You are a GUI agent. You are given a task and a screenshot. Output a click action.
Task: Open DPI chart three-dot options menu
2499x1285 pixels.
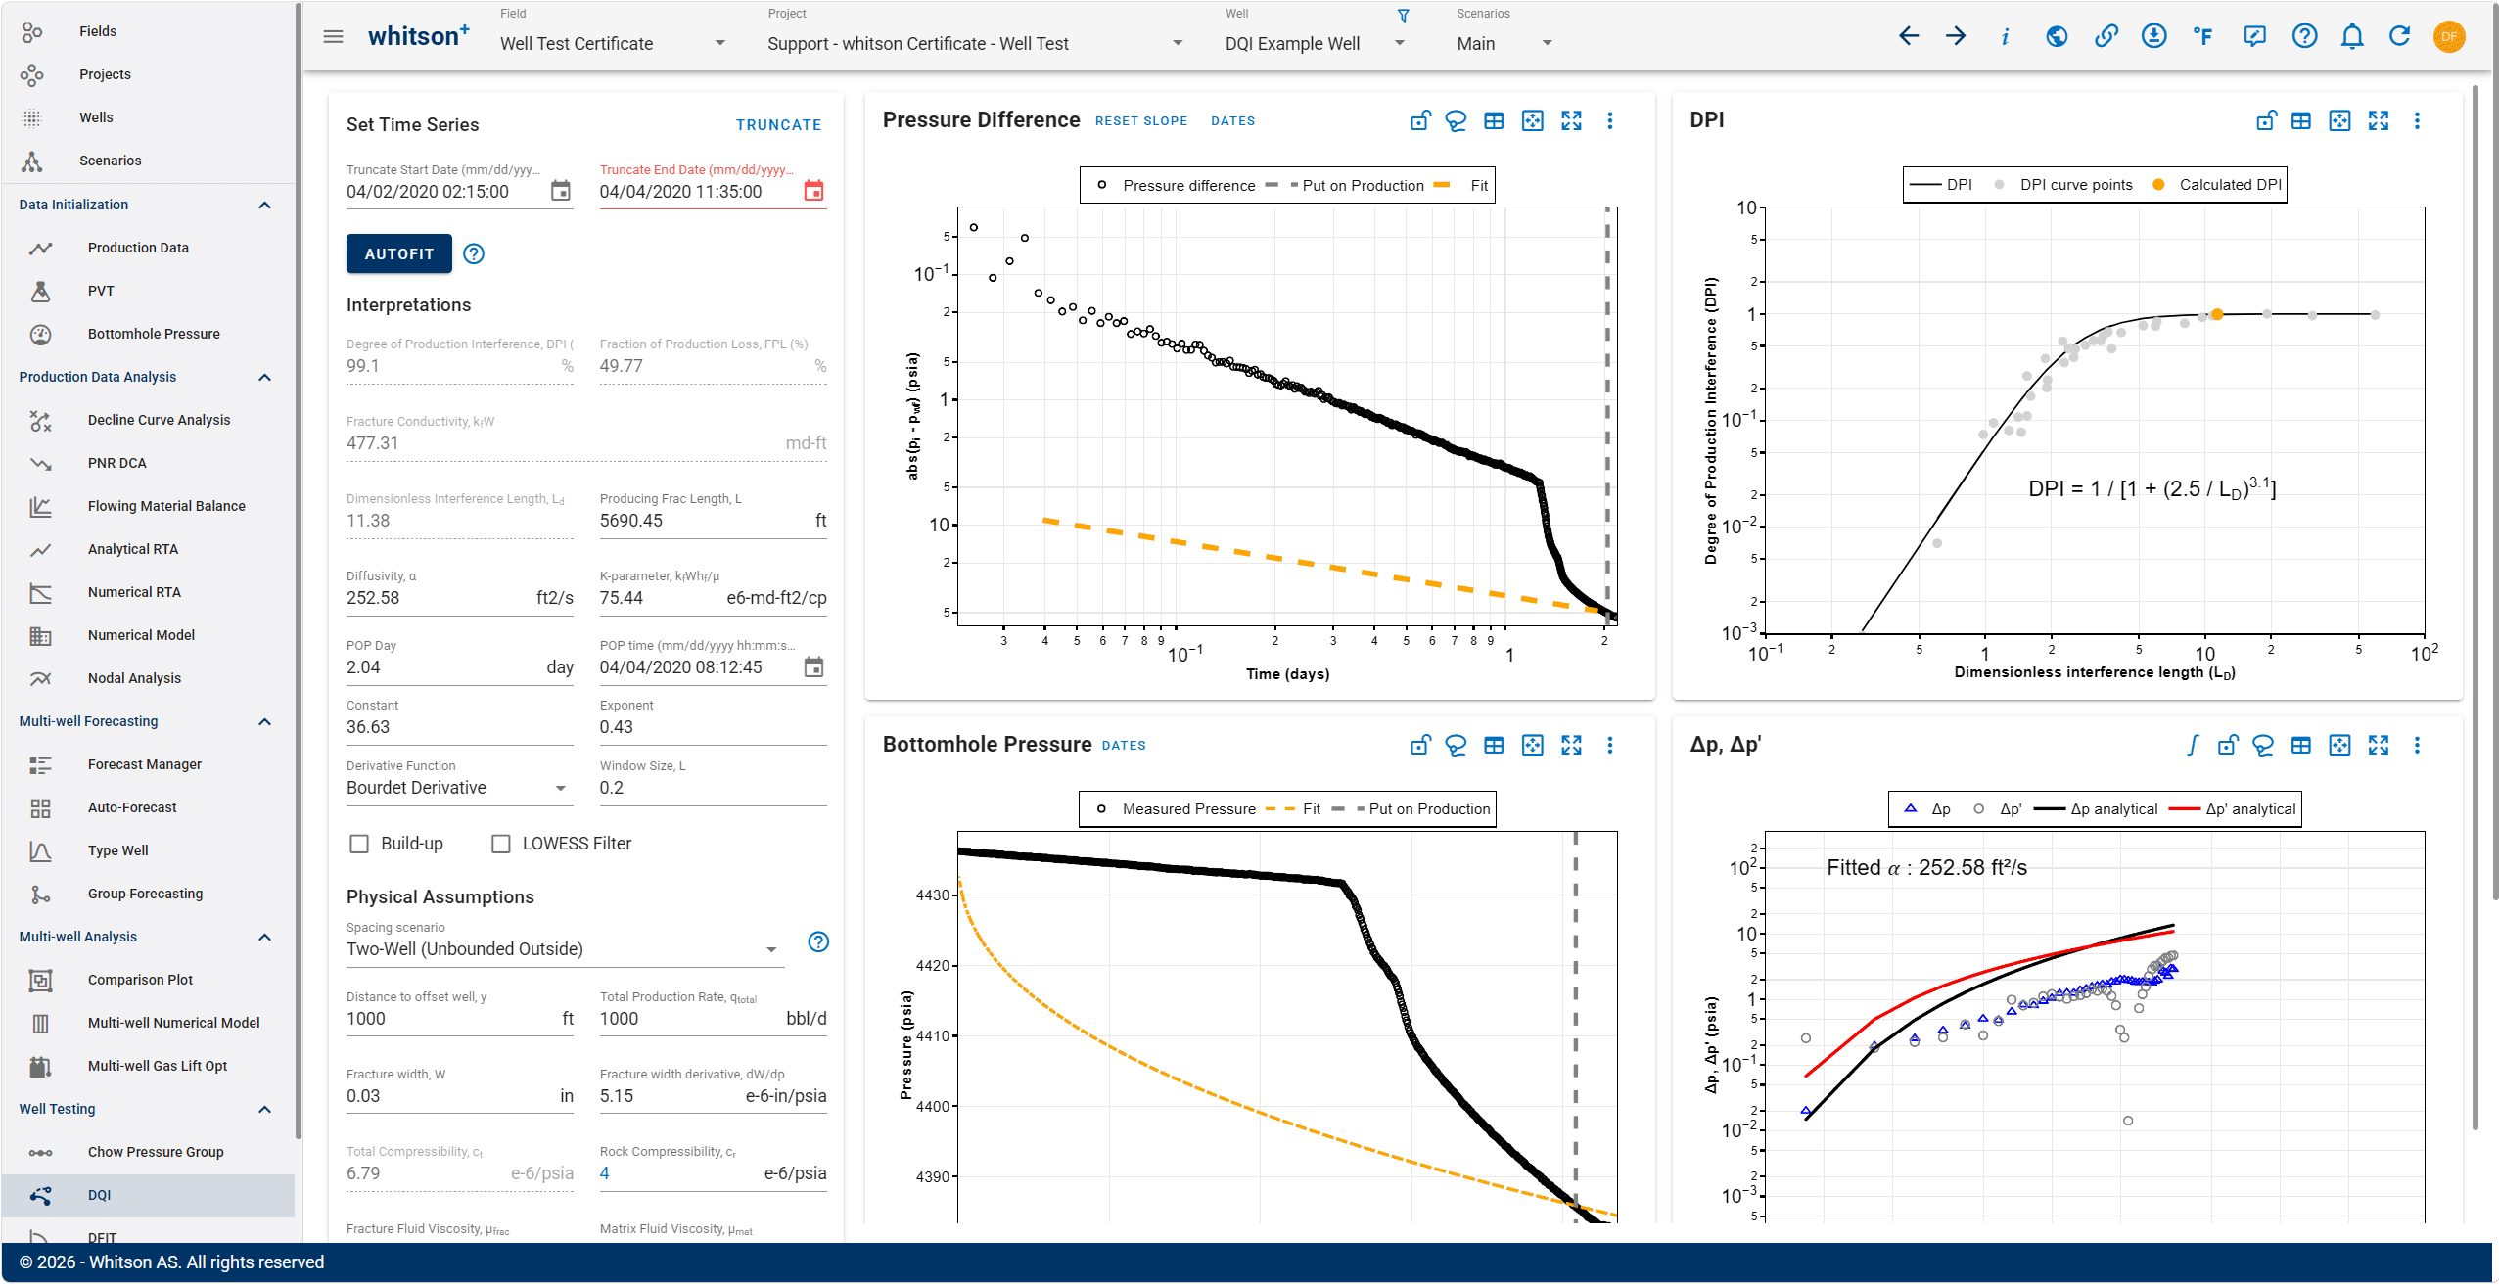pyautogui.click(x=2417, y=121)
